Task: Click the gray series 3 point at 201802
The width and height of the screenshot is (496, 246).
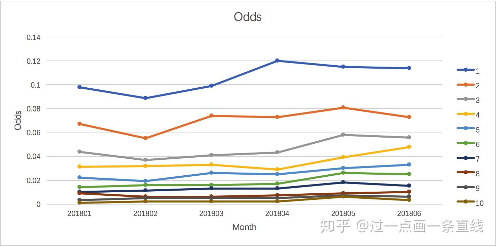Action: point(145,160)
